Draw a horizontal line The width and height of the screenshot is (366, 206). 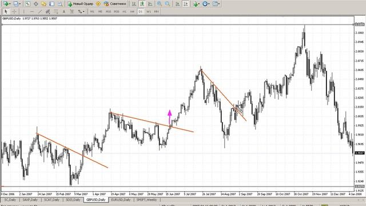pos(32,11)
